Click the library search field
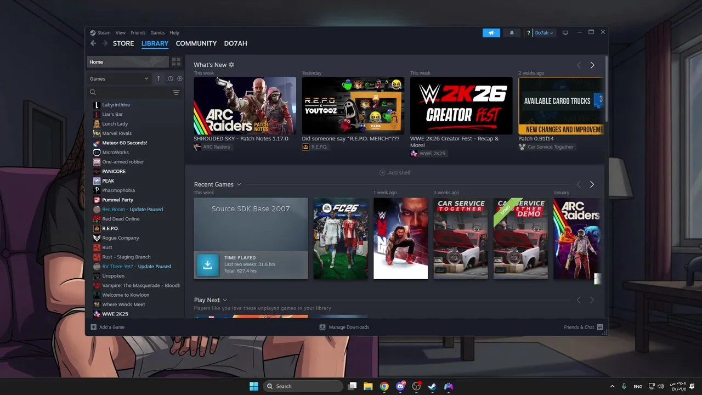The height and width of the screenshot is (395, 702). tap(130, 92)
